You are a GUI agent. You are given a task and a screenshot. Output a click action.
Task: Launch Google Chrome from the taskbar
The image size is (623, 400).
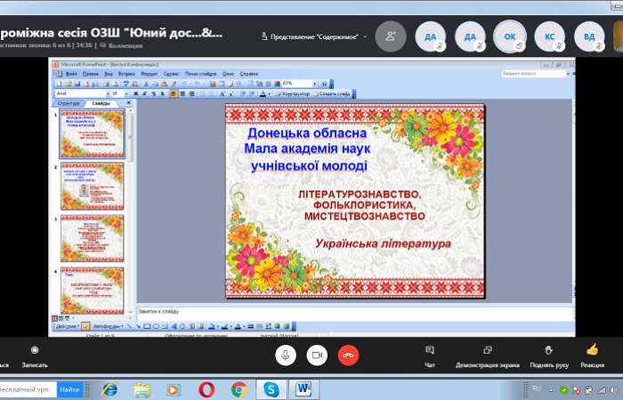[x=239, y=389]
